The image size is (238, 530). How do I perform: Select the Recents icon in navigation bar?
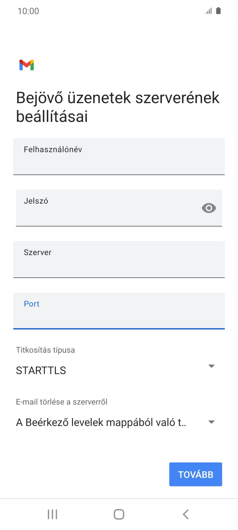point(52,514)
